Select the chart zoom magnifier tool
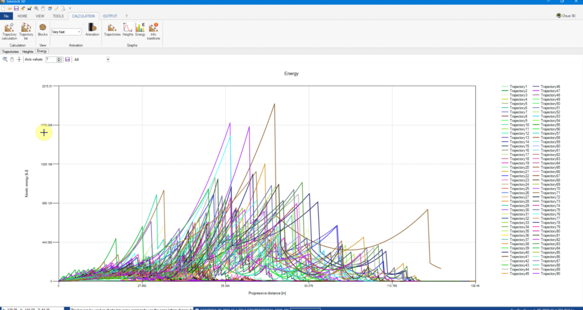 [5, 59]
